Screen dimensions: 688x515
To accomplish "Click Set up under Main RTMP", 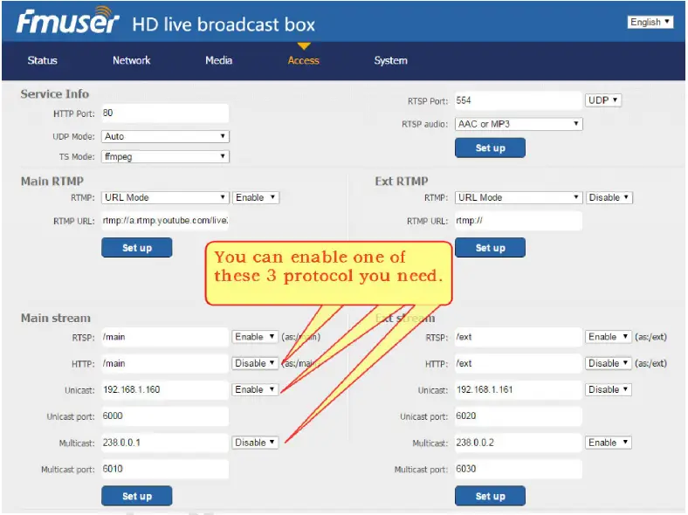I will (x=137, y=248).
